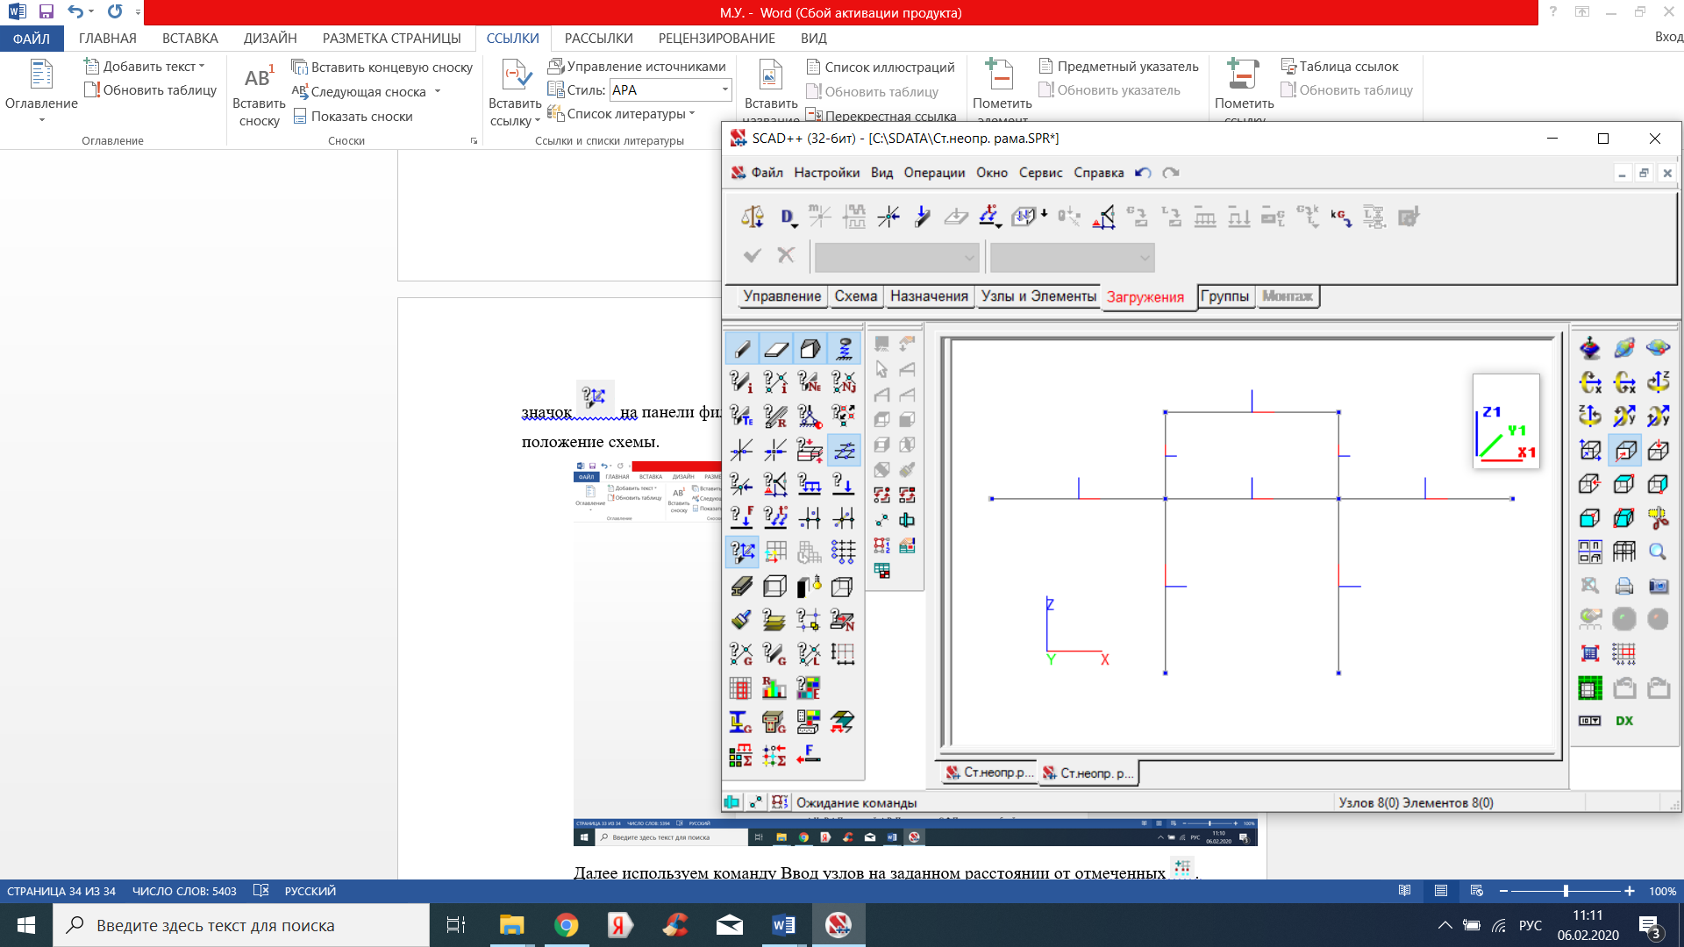
Task: Toggle bar elements display filter
Action: point(742,349)
